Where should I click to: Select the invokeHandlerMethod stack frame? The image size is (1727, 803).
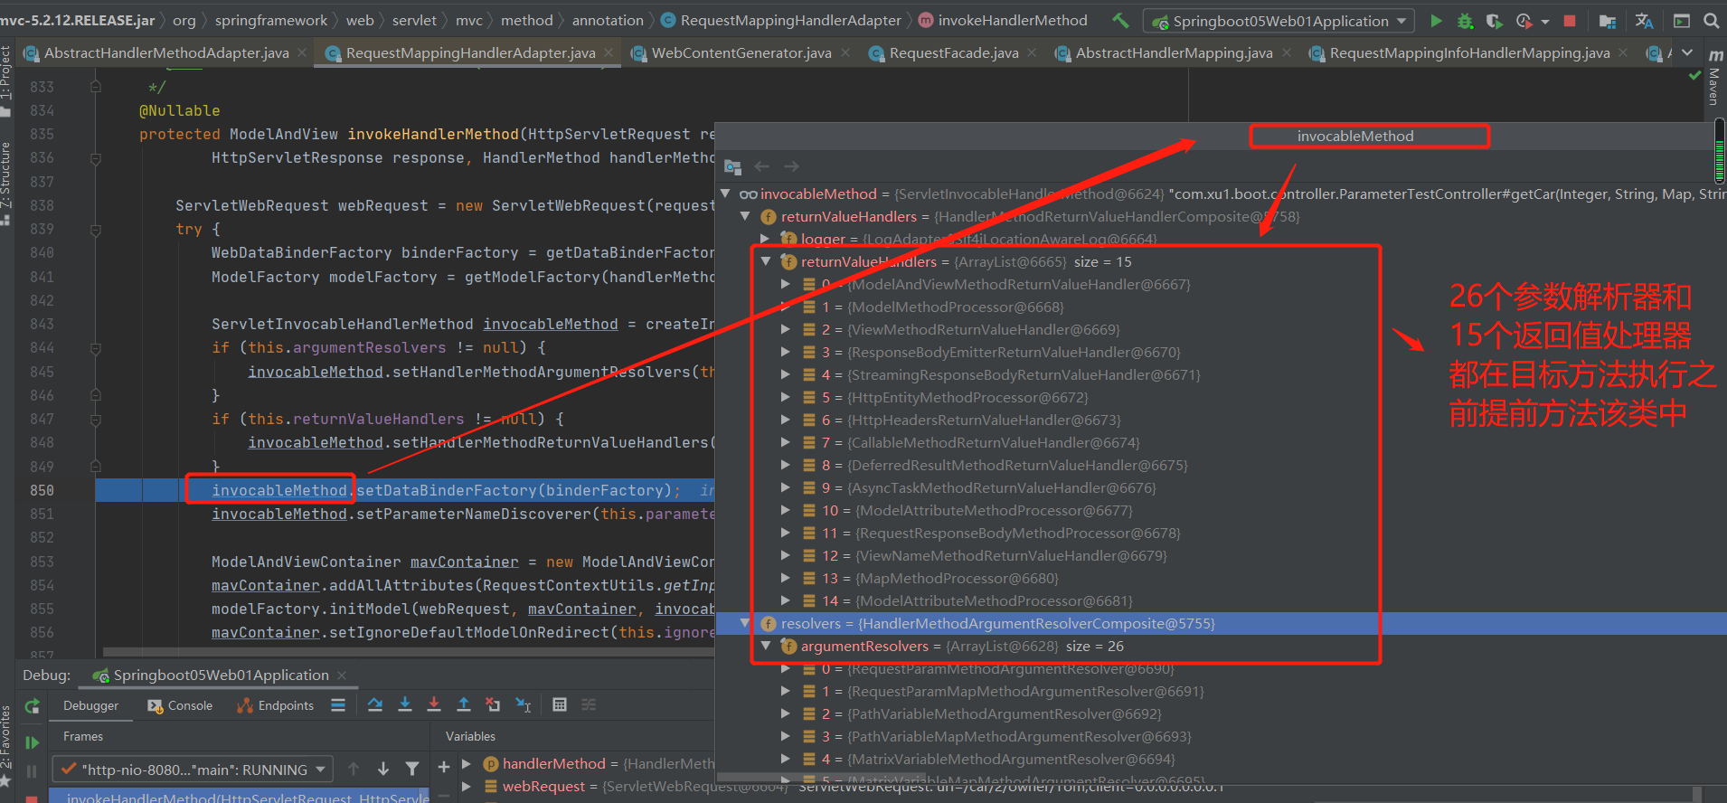tap(240, 797)
